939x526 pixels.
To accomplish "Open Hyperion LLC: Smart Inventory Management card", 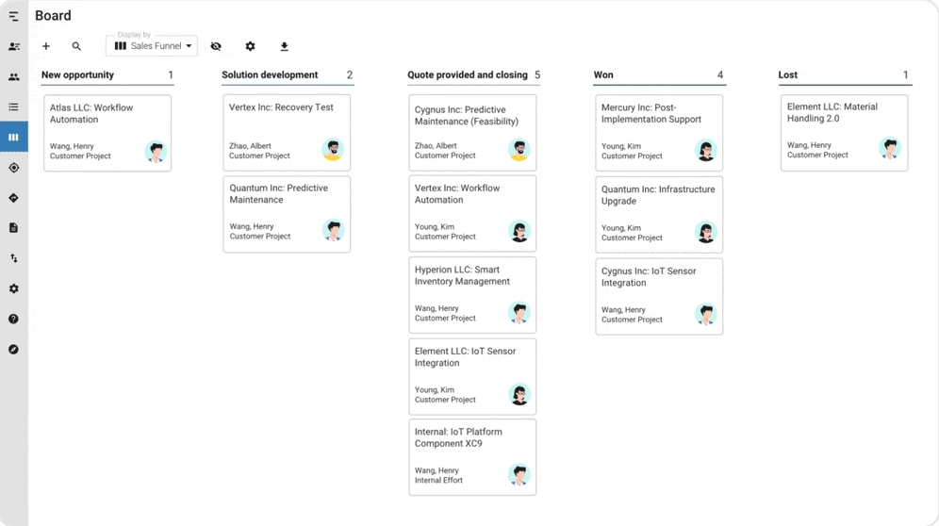I will click(472, 295).
